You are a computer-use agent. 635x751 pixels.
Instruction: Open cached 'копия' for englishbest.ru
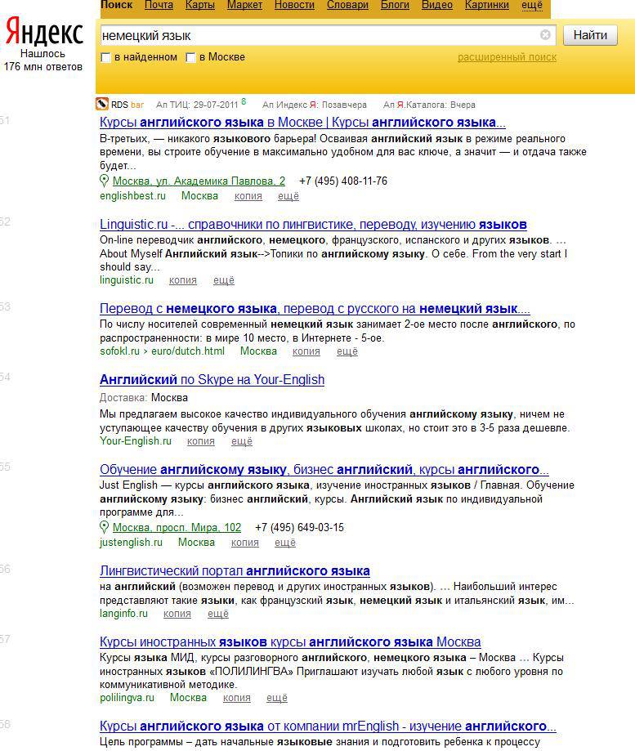pyautogui.click(x=248, y=196)
